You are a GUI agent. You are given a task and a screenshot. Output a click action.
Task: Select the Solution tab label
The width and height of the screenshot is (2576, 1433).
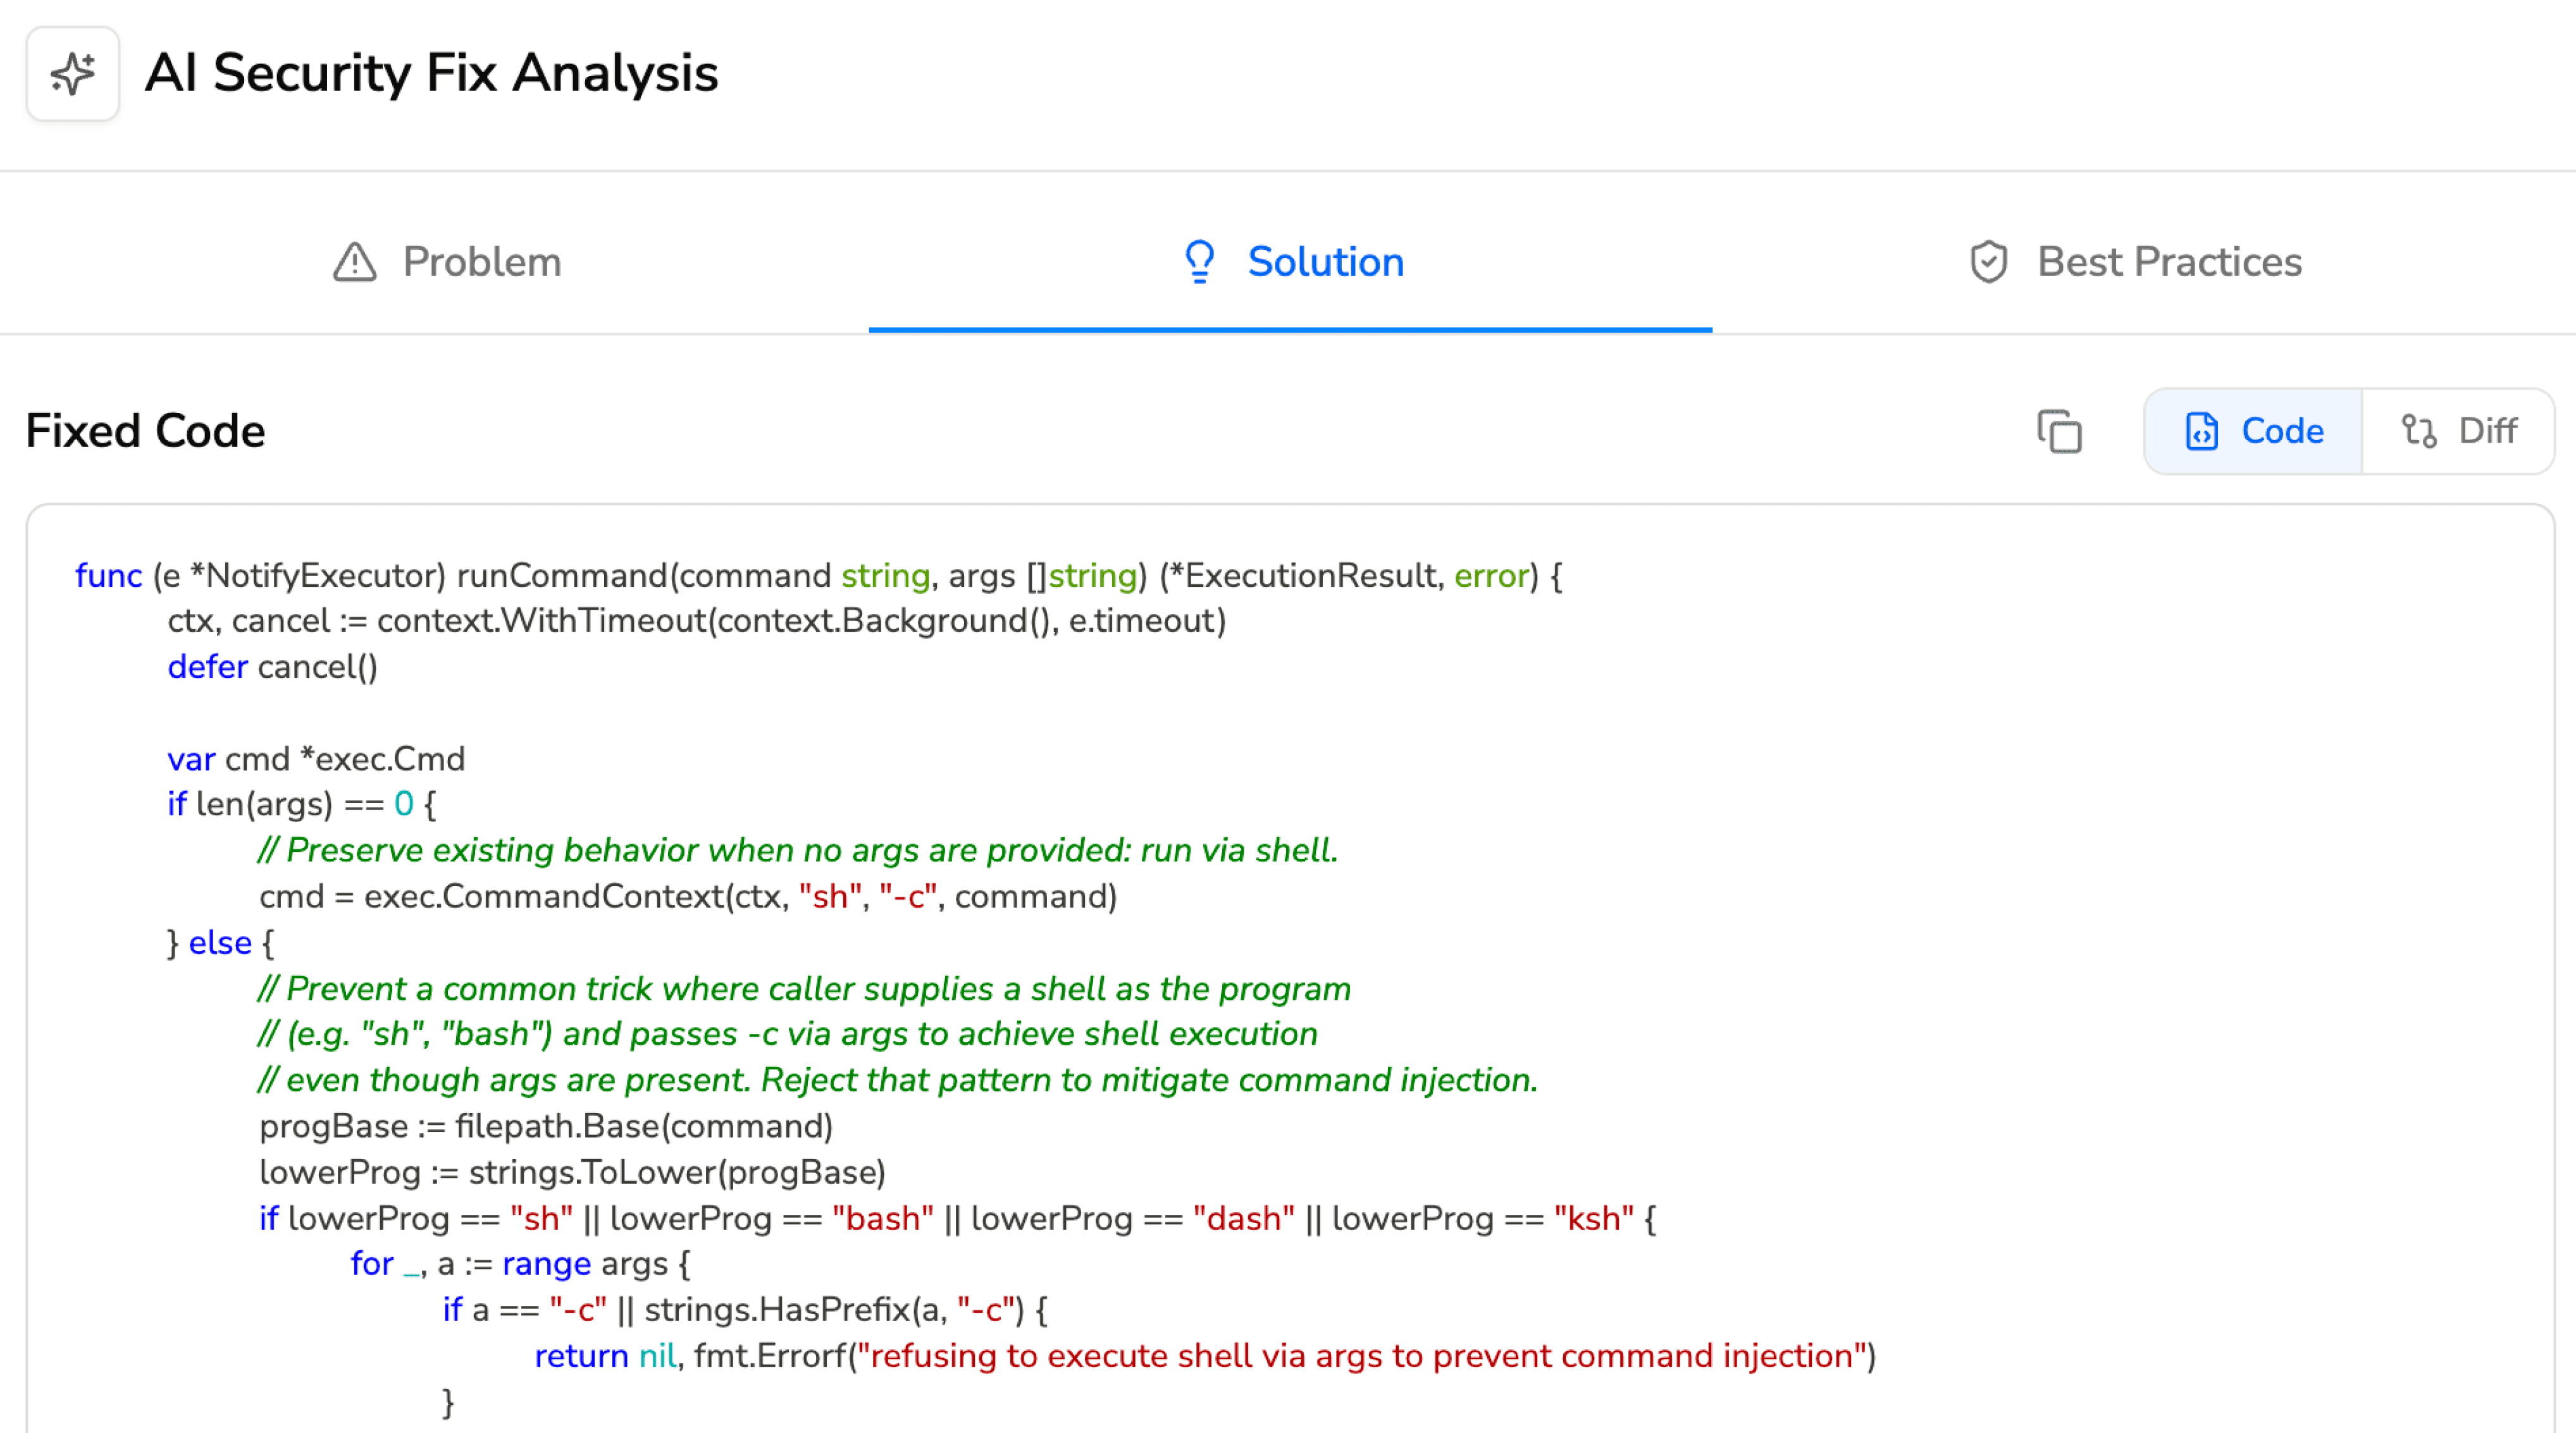[1325, 262]
